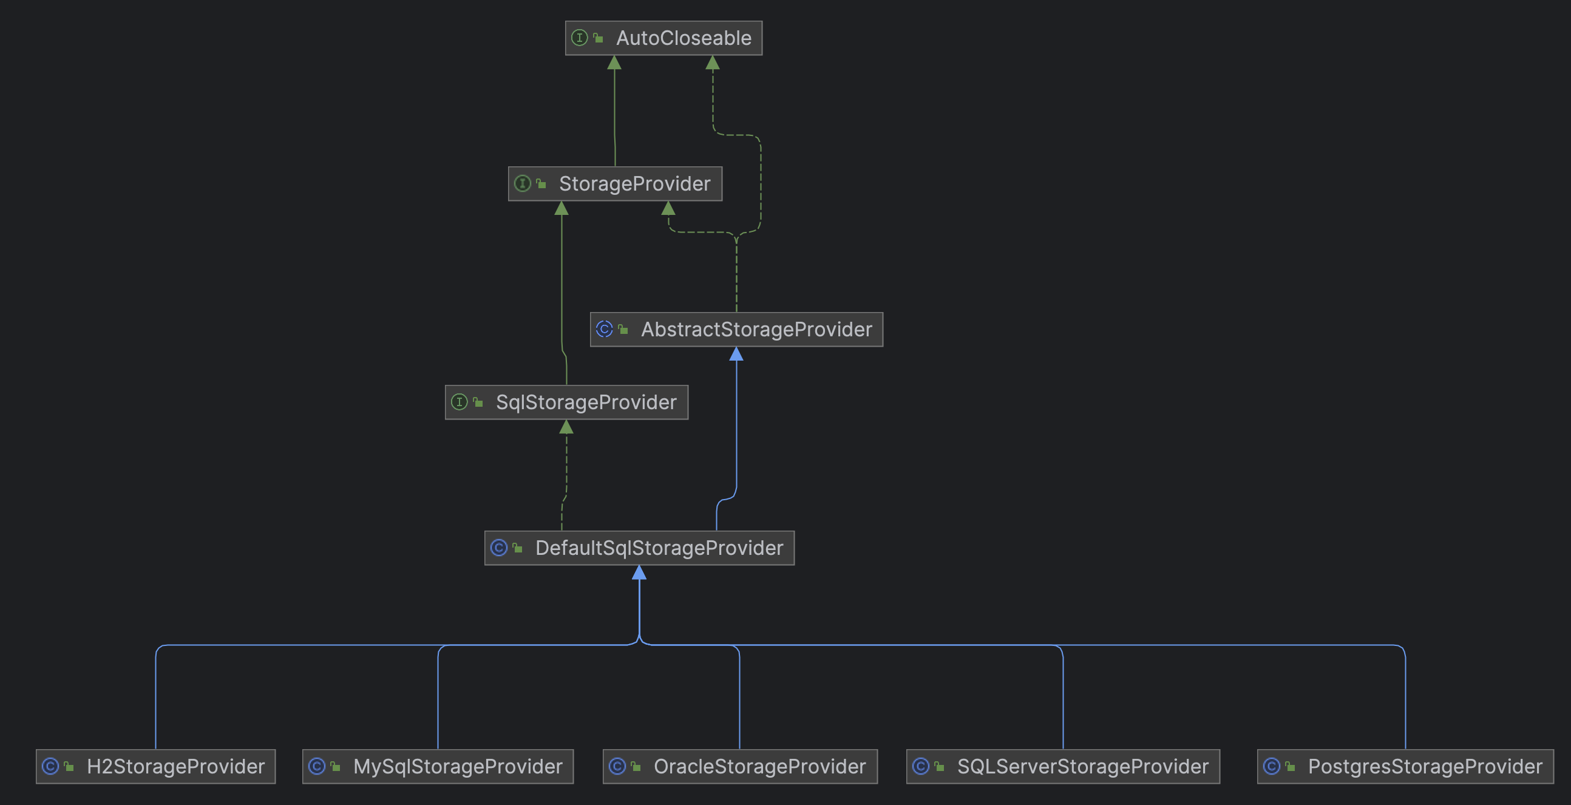Viewport: 1571px width, 805px height.
Task: Select the PostgresStorageProvider node label
Action: [x=1425, y=767]
